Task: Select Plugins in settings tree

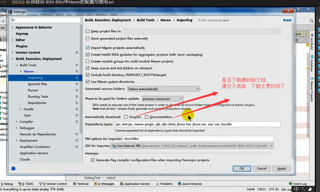Action: pos(22,46)
